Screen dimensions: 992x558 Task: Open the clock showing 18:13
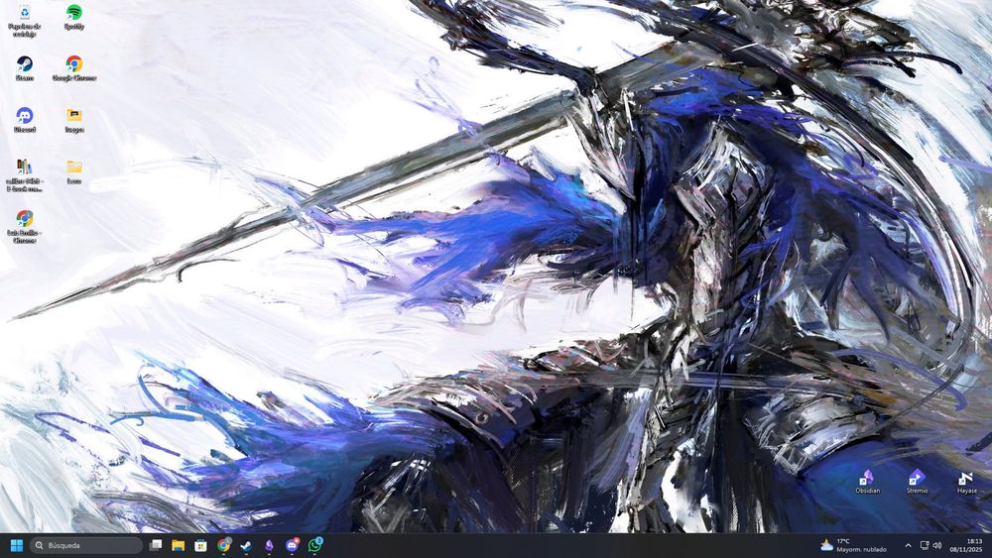(x=966, y=545)
